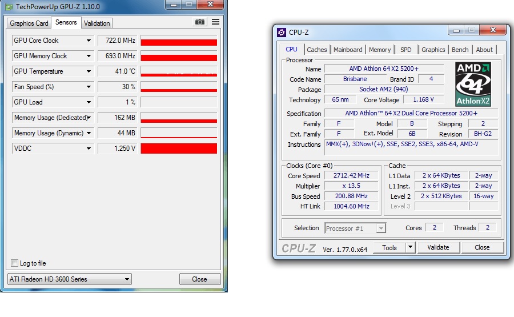This screenshot has height=317, width=514.
Task: Expand GPU Load sensor dropdown
Action: coord(89,102)
